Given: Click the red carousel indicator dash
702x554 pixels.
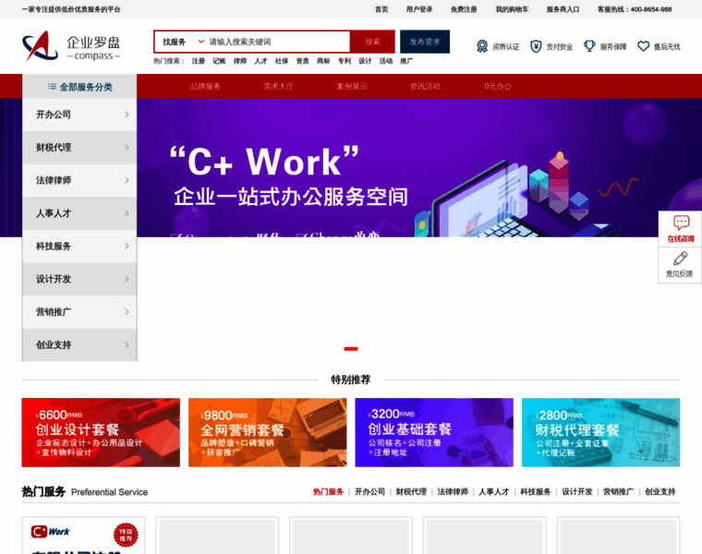Looking at the screenshot, I should pos(351,349).
